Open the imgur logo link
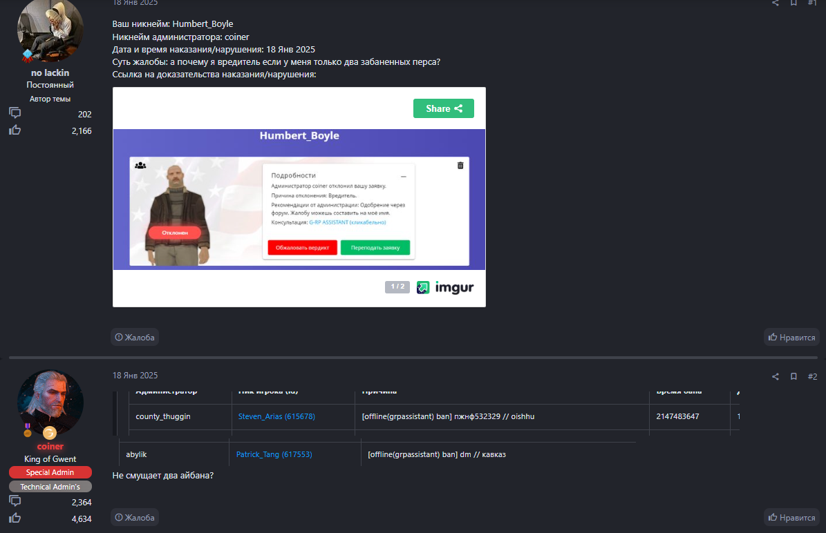This screenshot has height=533, width=826. 445,287
